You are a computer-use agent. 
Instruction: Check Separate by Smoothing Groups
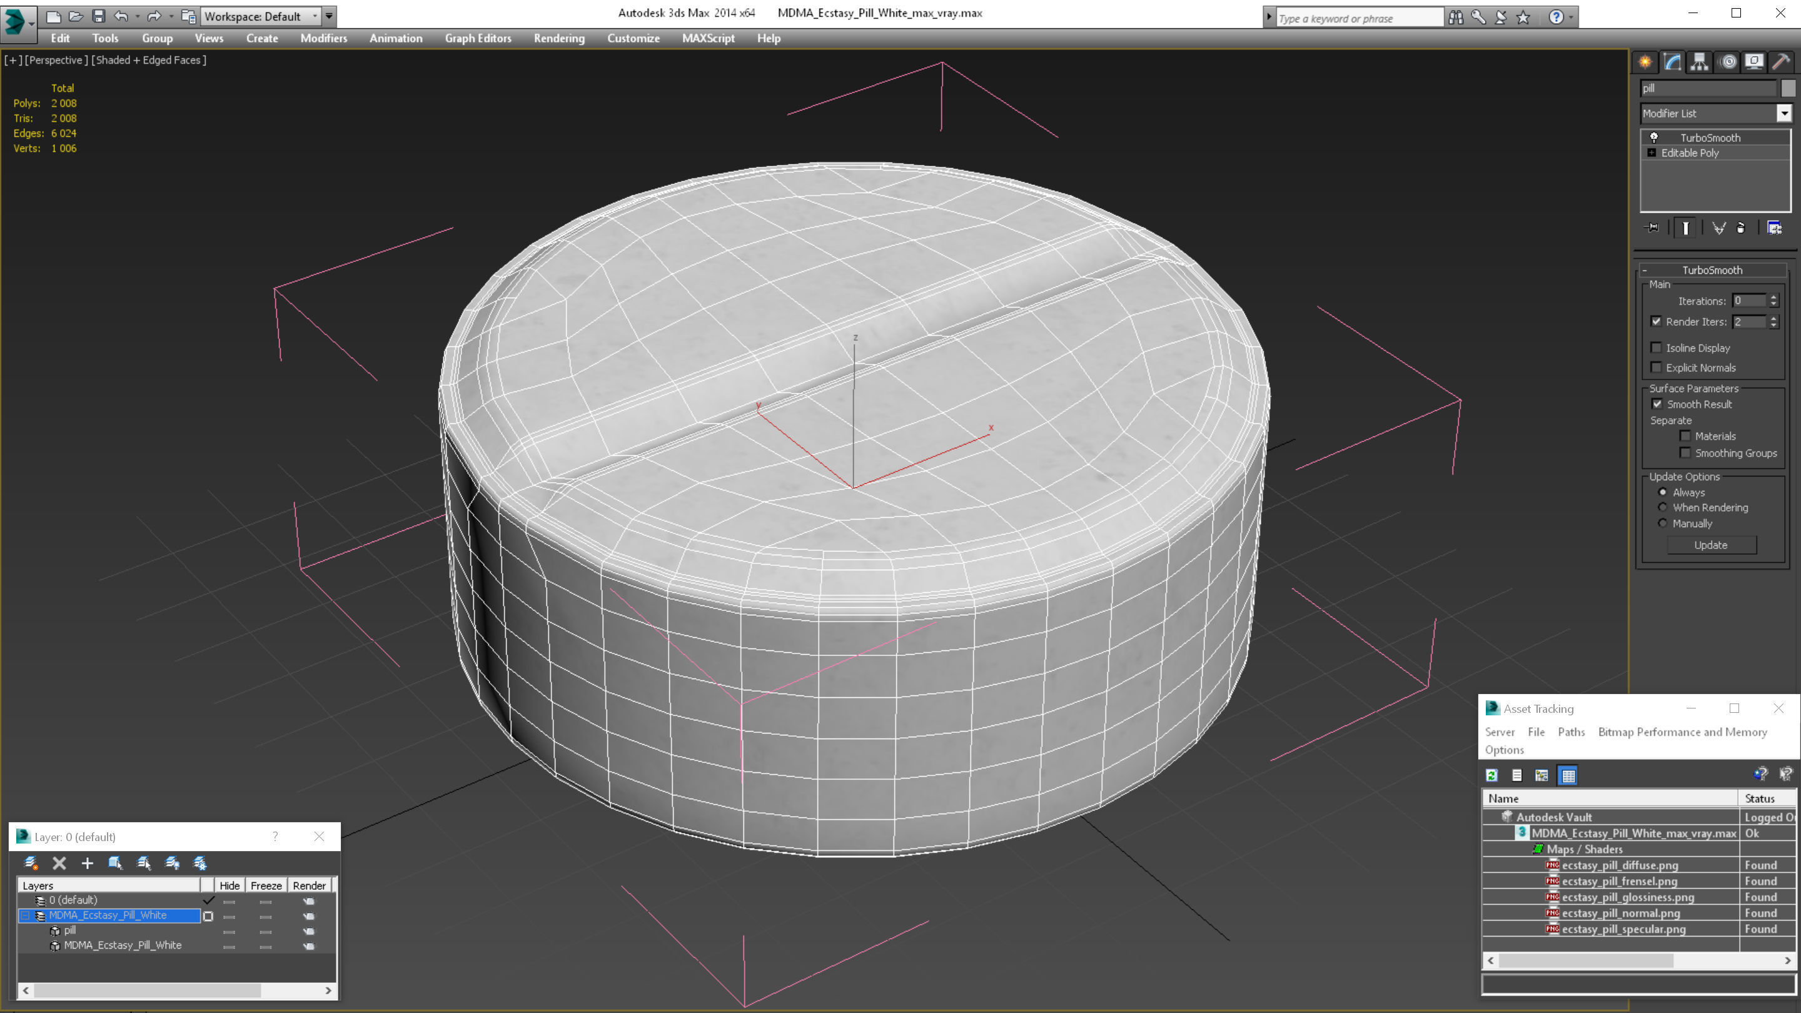coord(1685,453)
